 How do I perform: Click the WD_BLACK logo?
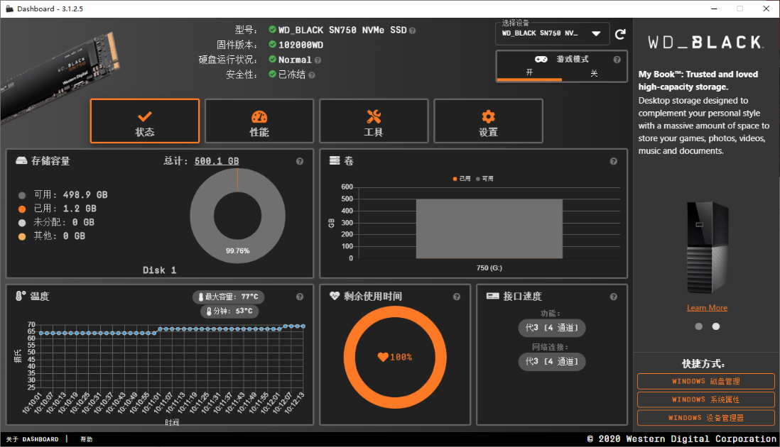coord(705,43)
